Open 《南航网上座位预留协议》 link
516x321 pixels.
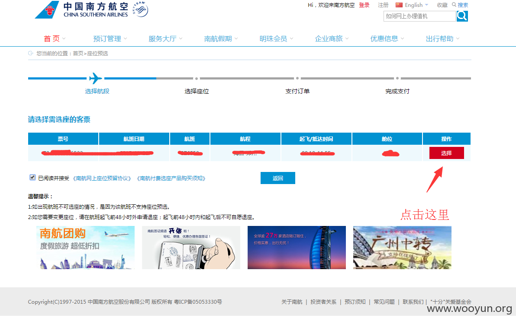click(x=102, y=178)
